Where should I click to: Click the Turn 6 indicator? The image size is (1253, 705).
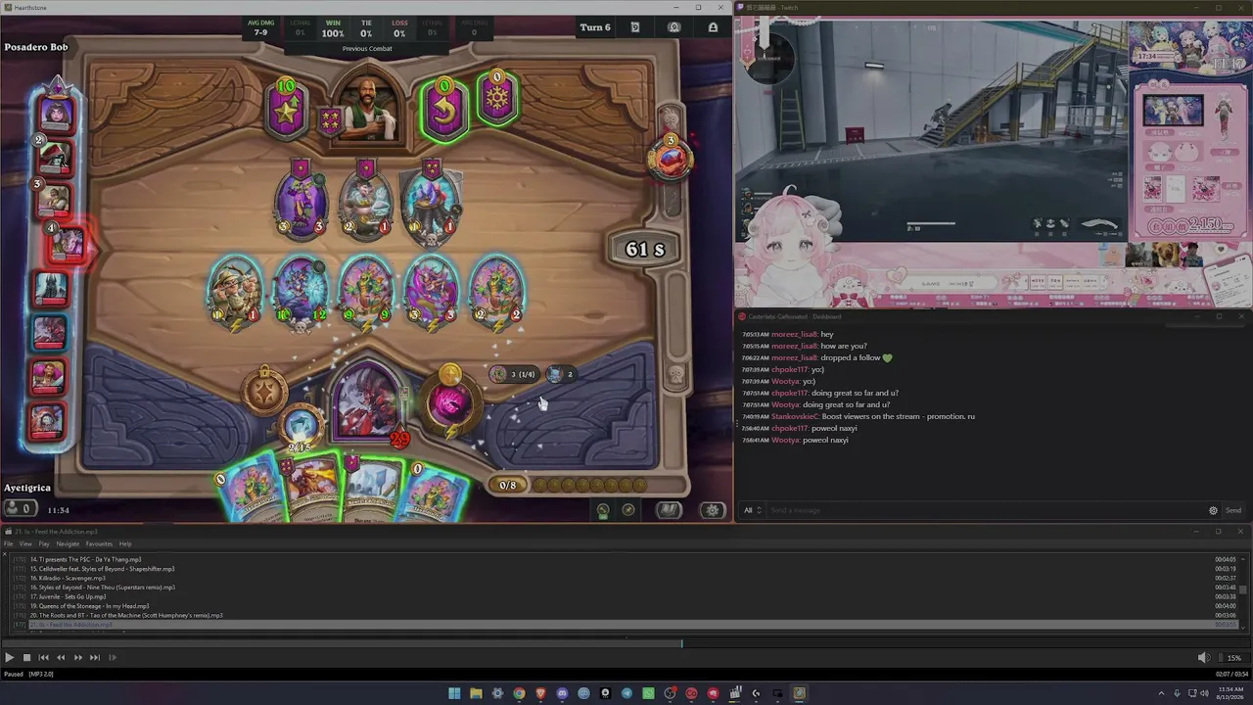[595, 27]
